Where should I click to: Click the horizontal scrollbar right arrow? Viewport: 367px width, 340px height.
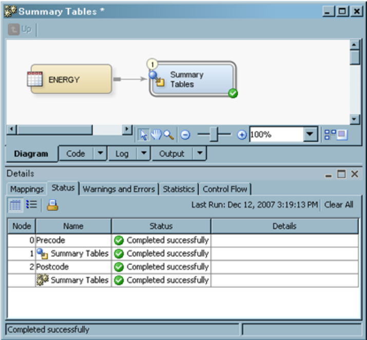coord(127,129)
